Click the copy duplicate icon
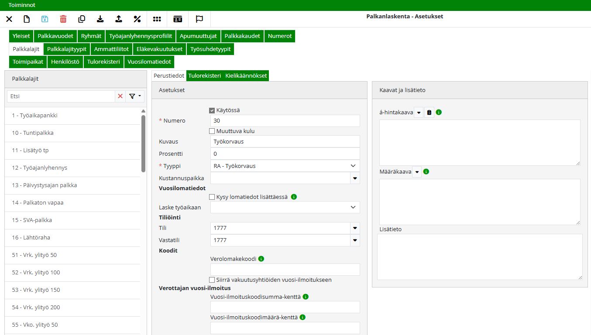The height and width of the screenshot is (335, 591). tap(82, 19)
